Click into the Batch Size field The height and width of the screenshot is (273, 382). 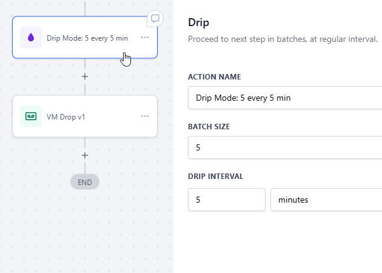tap(285, 147)
